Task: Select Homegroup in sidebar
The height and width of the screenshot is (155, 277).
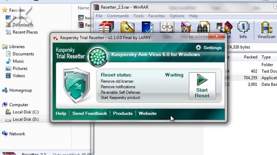Action: click(x=20, y=90)
